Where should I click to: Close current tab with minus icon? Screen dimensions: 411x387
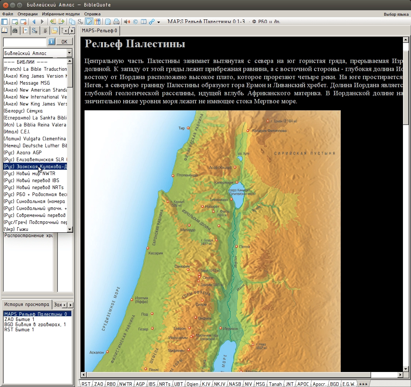pyautogui.click(x=23, y=22)
